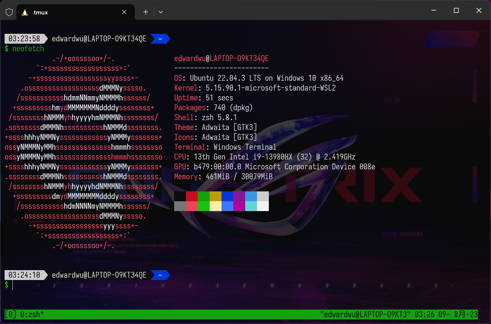
Task: Click the red swatch in neofetch palette top row
Action: 192,196
